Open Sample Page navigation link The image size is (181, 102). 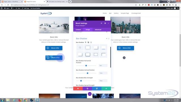pos(125,13)
